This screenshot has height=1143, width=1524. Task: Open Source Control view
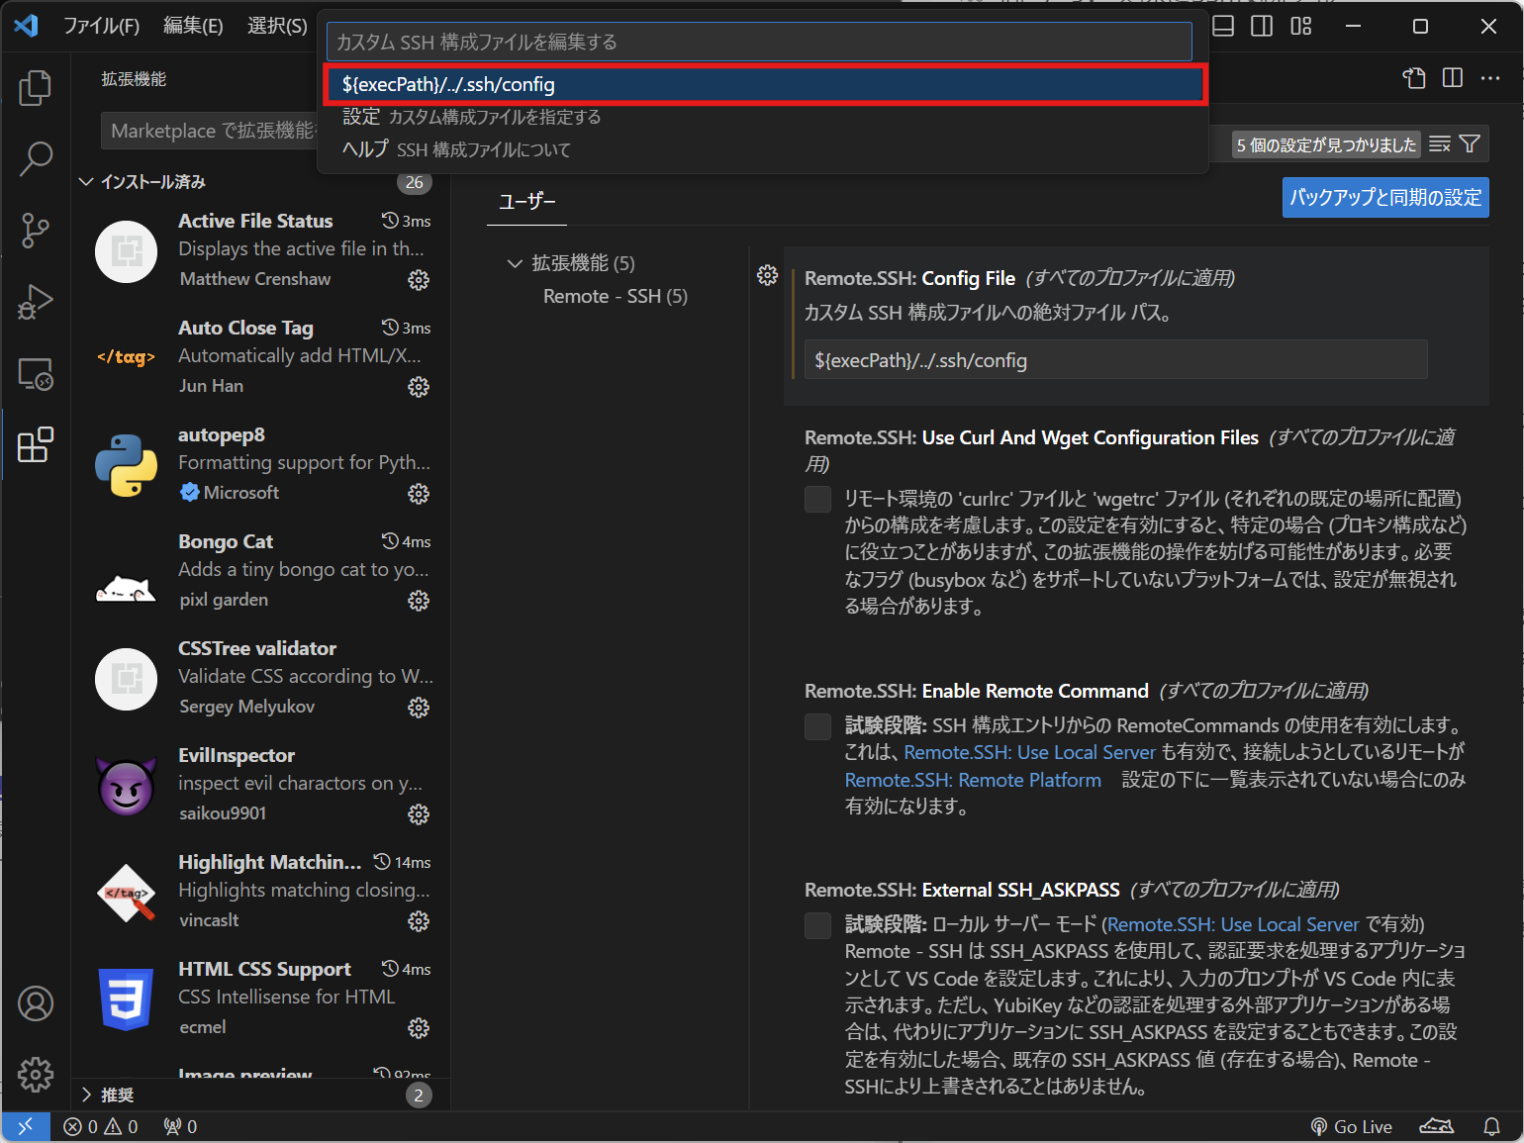[36, 231]
